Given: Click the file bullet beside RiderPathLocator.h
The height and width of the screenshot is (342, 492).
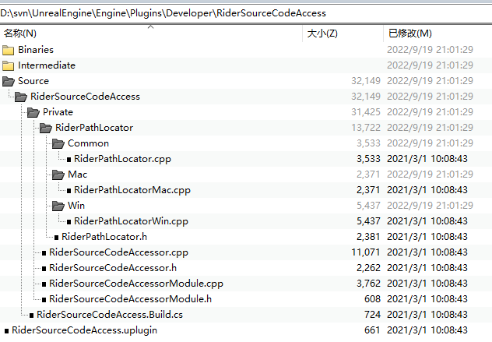Looking at the screenshot, I should point(57,238).
